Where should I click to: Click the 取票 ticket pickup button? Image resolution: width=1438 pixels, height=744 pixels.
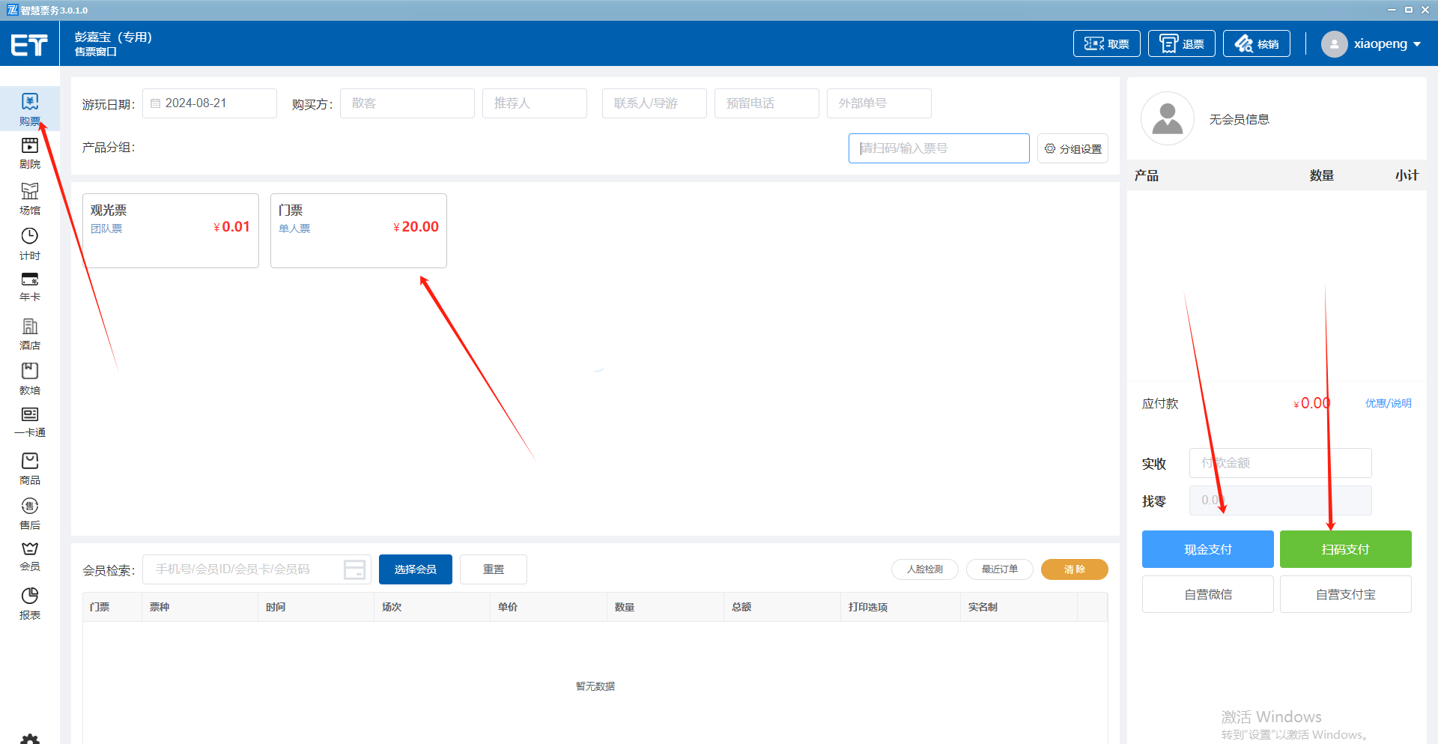pyautogui.click(x=1106, y=44)
